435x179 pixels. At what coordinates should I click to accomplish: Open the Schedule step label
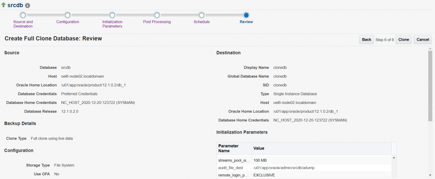(201, 22)
